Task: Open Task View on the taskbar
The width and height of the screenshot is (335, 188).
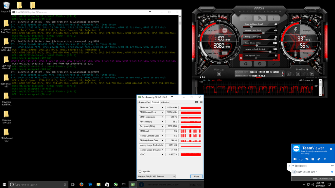Action: [73, 185]
